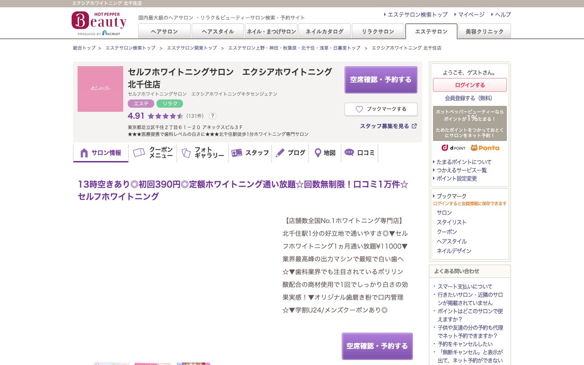Click the map pin icon on 地図 tab
This screenshot has width=584, height=365.
pos(318,153)
